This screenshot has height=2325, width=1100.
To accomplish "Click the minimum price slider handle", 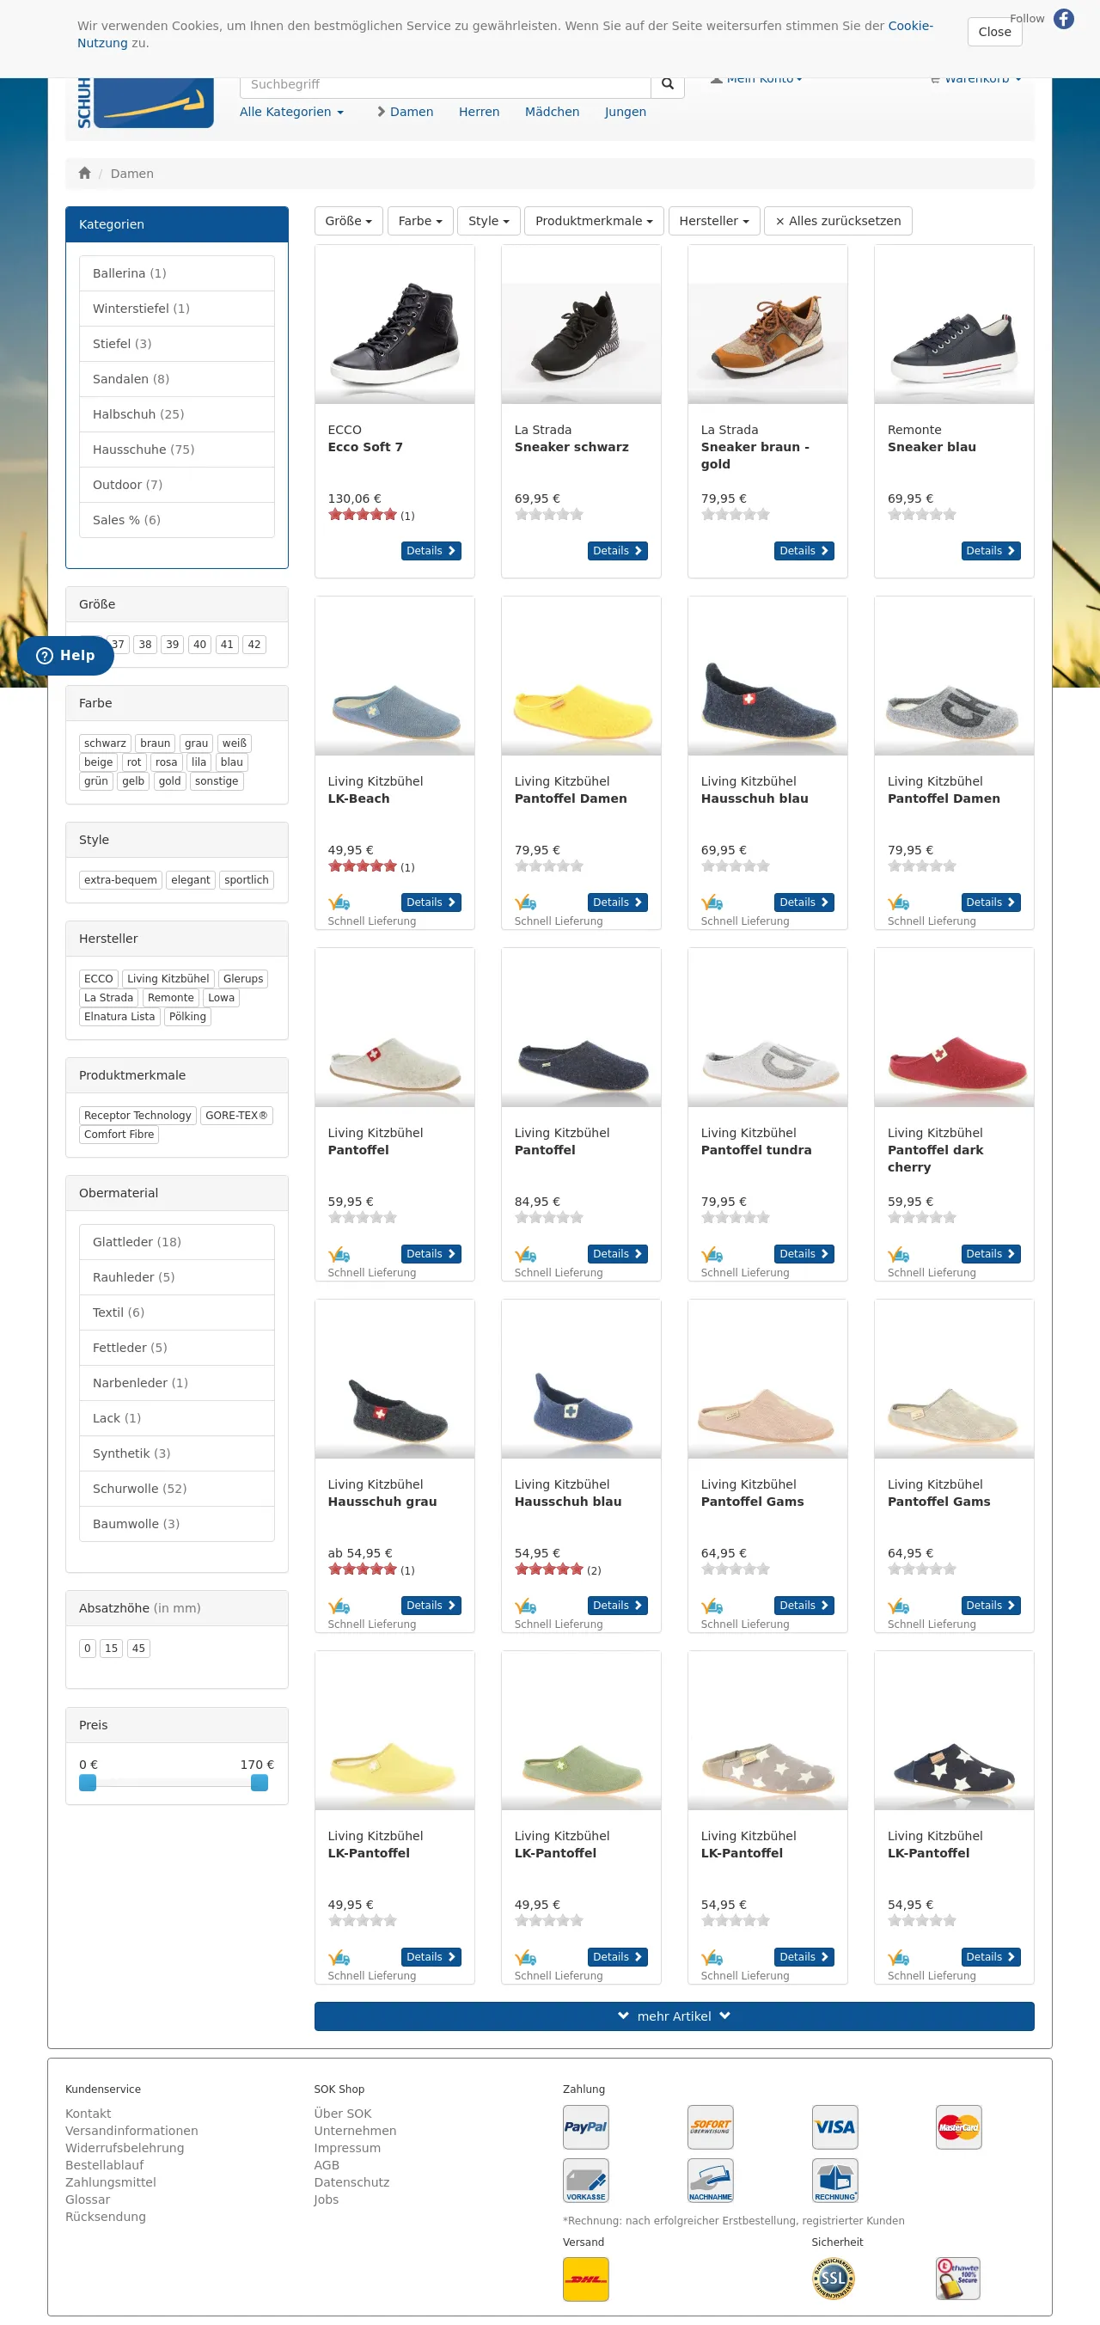I will (x=88, y=1783).
